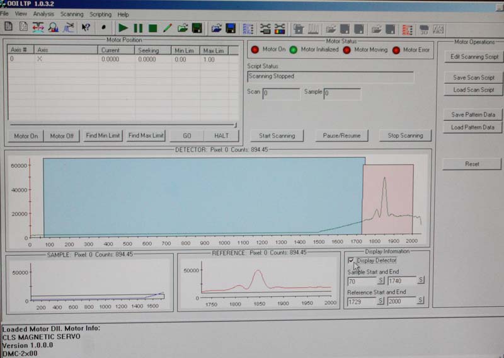
Task: Open the Scripting menu
Action: click(100, 14)
